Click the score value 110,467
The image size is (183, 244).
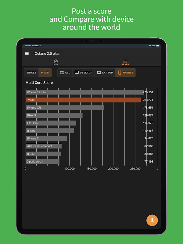click(148, 131)
